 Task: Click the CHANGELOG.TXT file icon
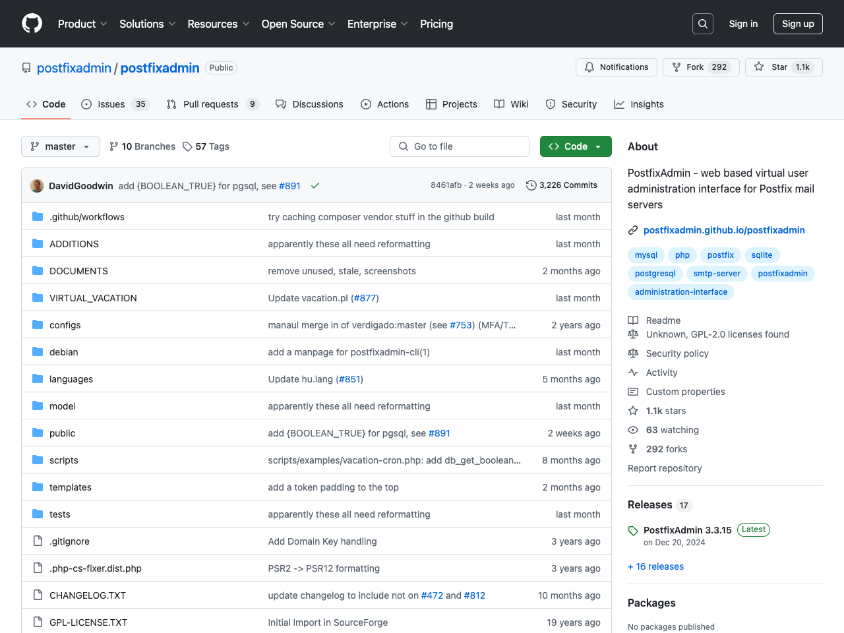38,595
